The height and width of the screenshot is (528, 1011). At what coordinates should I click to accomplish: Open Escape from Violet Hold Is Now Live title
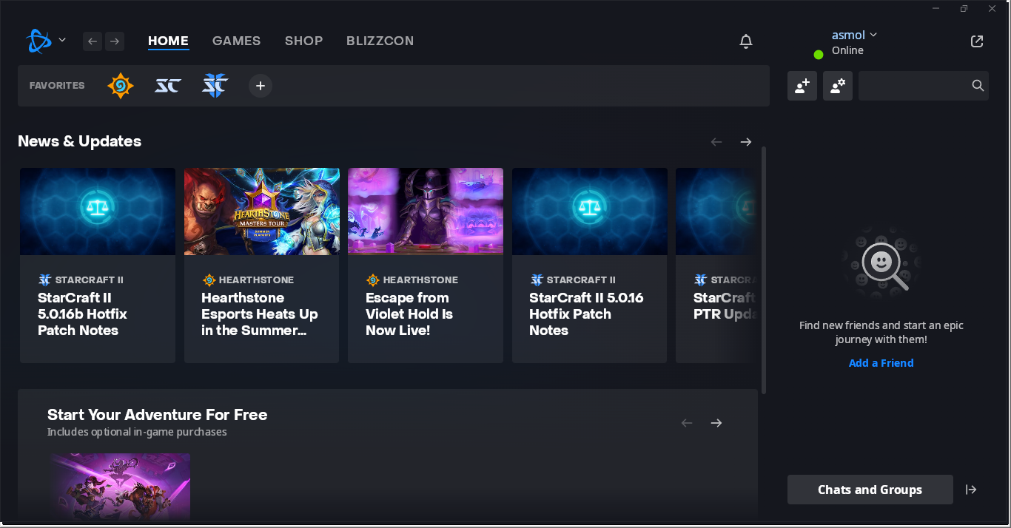(x=409, y=314)
